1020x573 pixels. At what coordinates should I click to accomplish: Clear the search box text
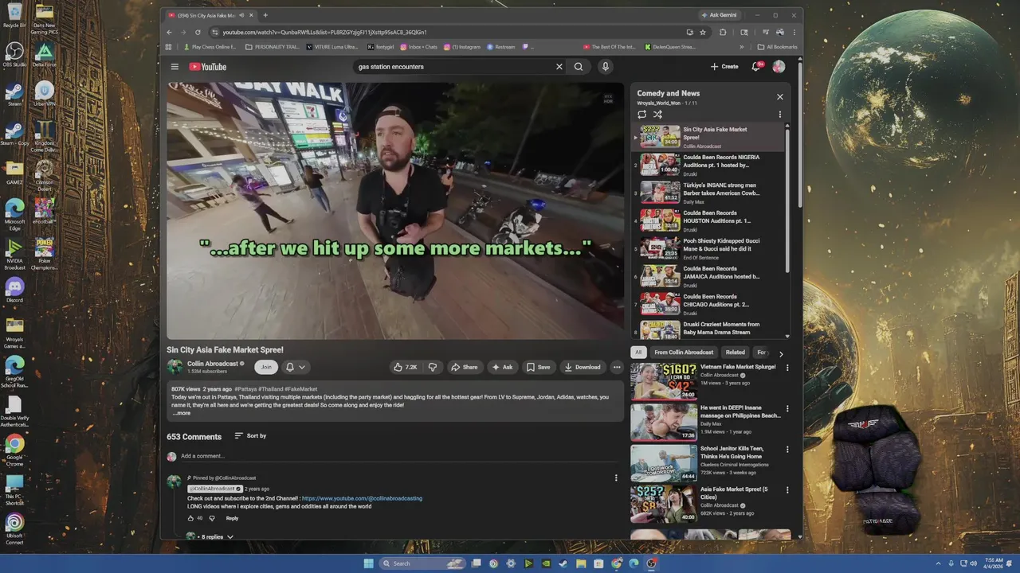559,67
